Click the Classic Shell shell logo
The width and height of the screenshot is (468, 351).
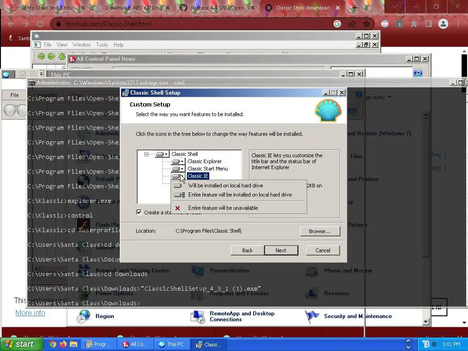coord(328,111)
